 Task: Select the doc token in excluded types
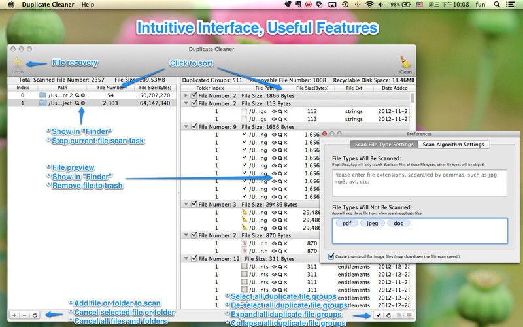tap(398, 223)
